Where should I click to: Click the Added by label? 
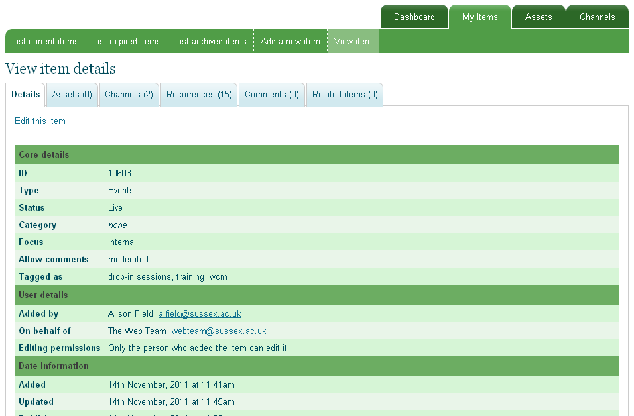click(38, 314)
